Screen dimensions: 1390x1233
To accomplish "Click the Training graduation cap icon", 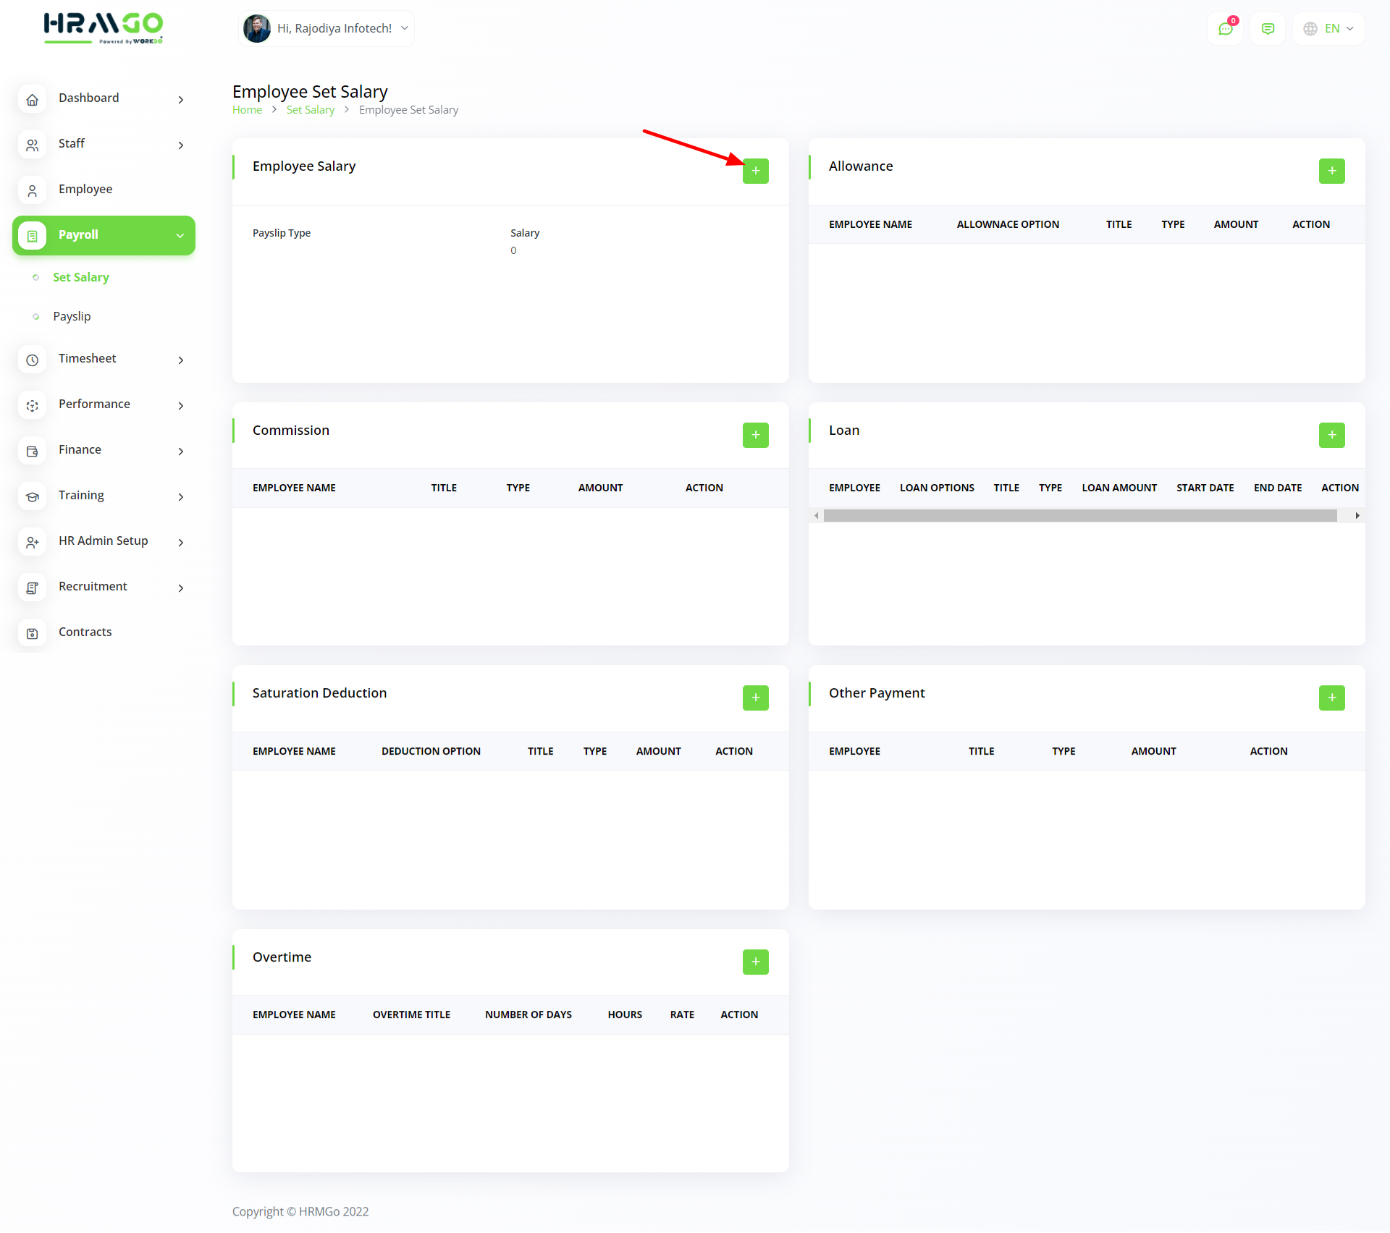I will (x=33, y=496).
